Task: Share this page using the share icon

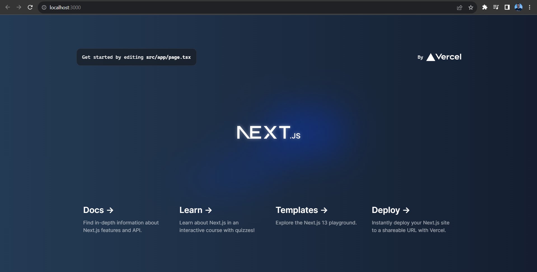Action: [459, 8]
